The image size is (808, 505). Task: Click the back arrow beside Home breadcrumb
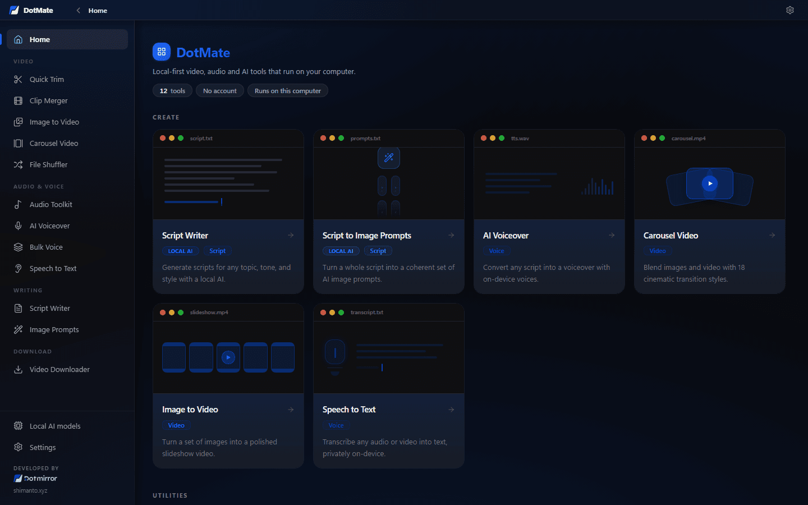point(78,10)
